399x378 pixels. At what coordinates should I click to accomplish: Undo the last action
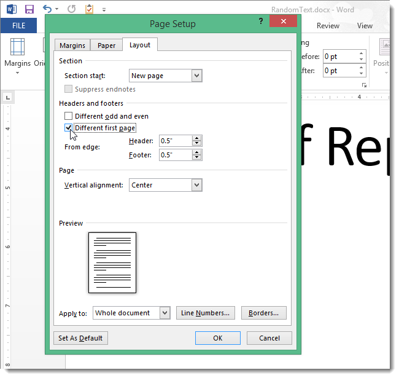click(x=47, y=9)
